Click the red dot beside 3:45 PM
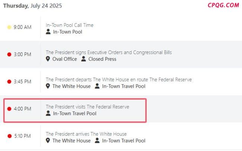 click(x=9, y=82)
